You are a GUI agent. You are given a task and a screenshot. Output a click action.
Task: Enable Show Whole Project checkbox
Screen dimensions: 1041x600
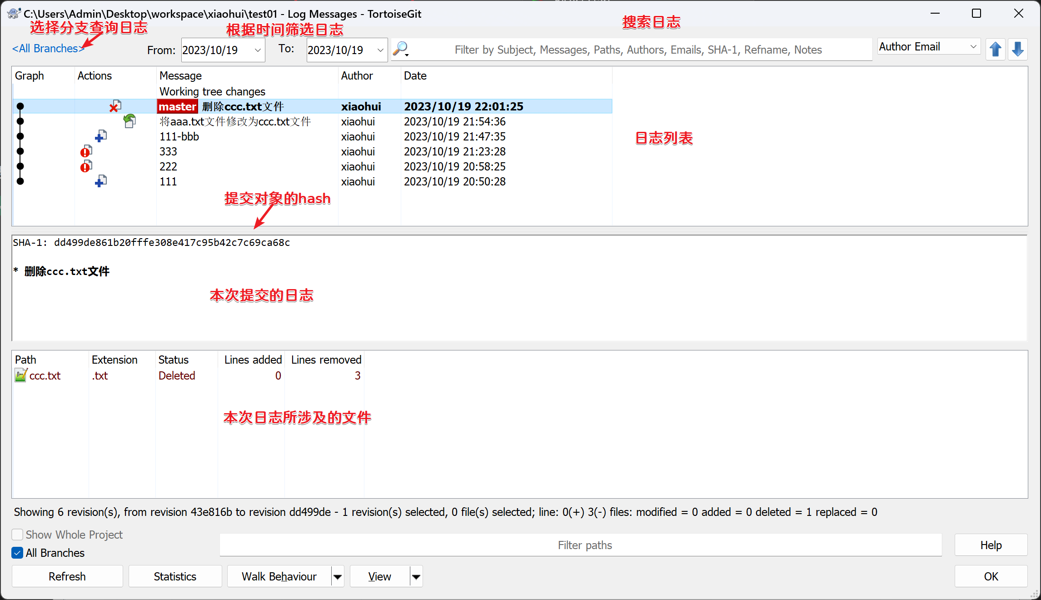(18, 535)
